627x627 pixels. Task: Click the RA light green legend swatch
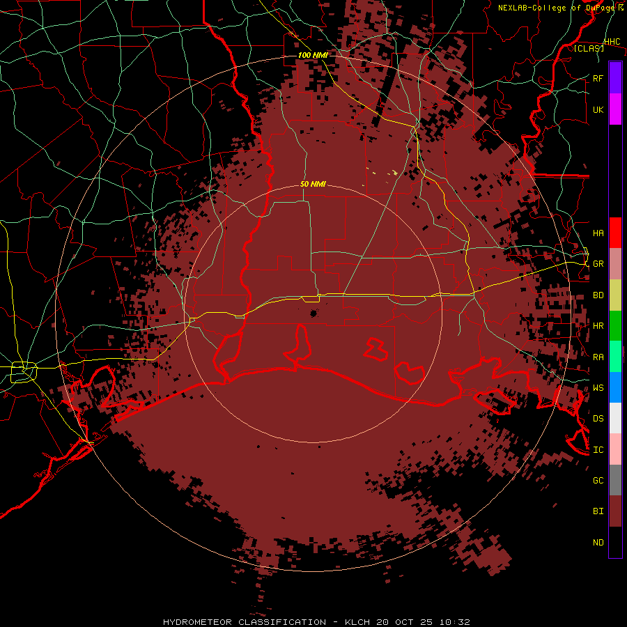click(x=615, y=357)
